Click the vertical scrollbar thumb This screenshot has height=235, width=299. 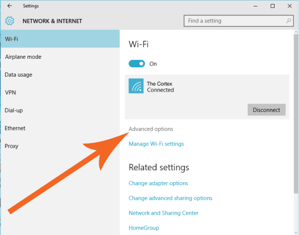pyautogui.click(x=296, y=114)
